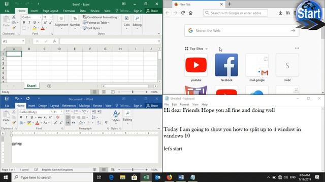The height and width of the screenshot is (182, 325).
Task: Click Word red font color A icon
Action: pos(37,123)
